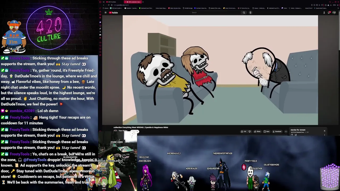The image size is (340, 191).
Task: Click the Save button under video
Action: click(x=266, y=132)
